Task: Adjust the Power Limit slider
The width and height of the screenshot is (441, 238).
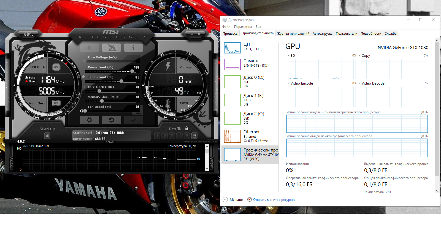Action: [110, 71]
